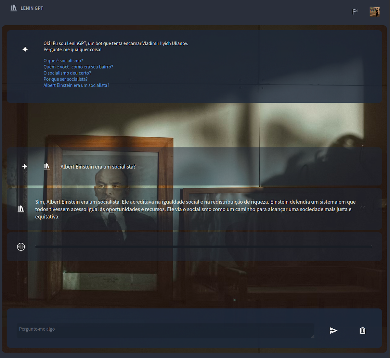Screen dimensions: 390x358
Task: Click 'Albert Einstein era um socialista?' suggestion link
Action: click(76, 85)
